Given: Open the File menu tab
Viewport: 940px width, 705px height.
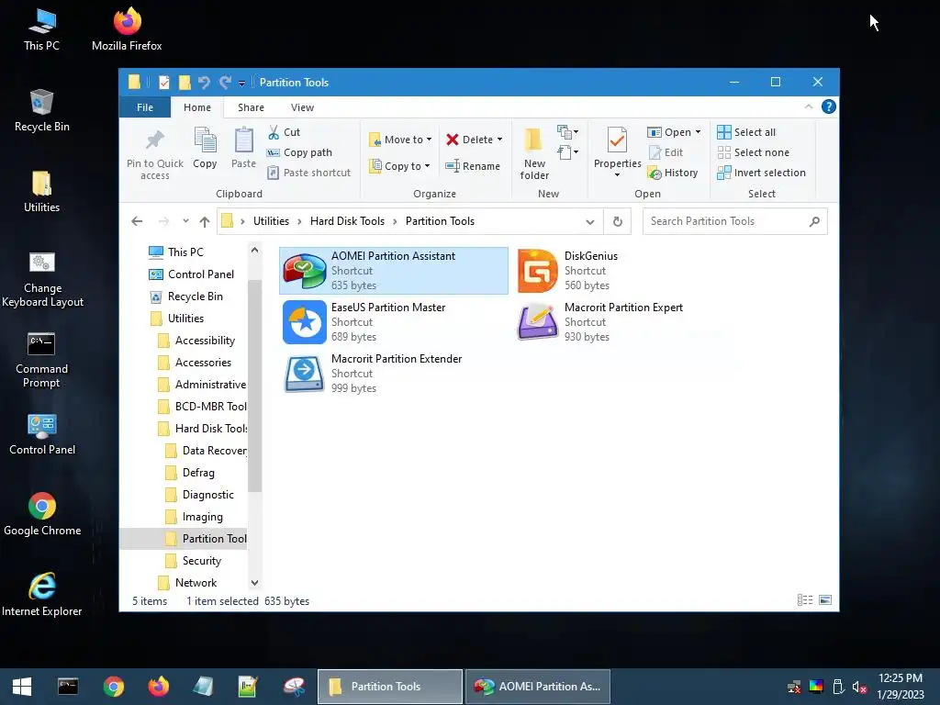Looking at the screenshot, I should coord(145,107).
